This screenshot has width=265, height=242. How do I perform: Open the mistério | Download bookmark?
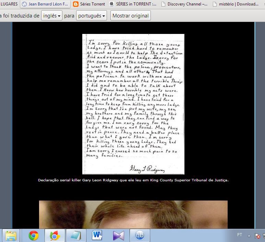click(236, 4)
